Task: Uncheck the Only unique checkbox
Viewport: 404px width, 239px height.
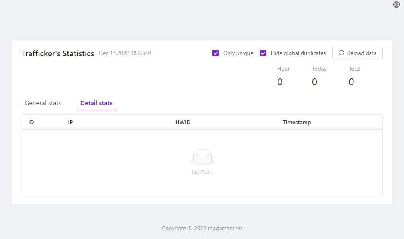Action: coord(216,53)
